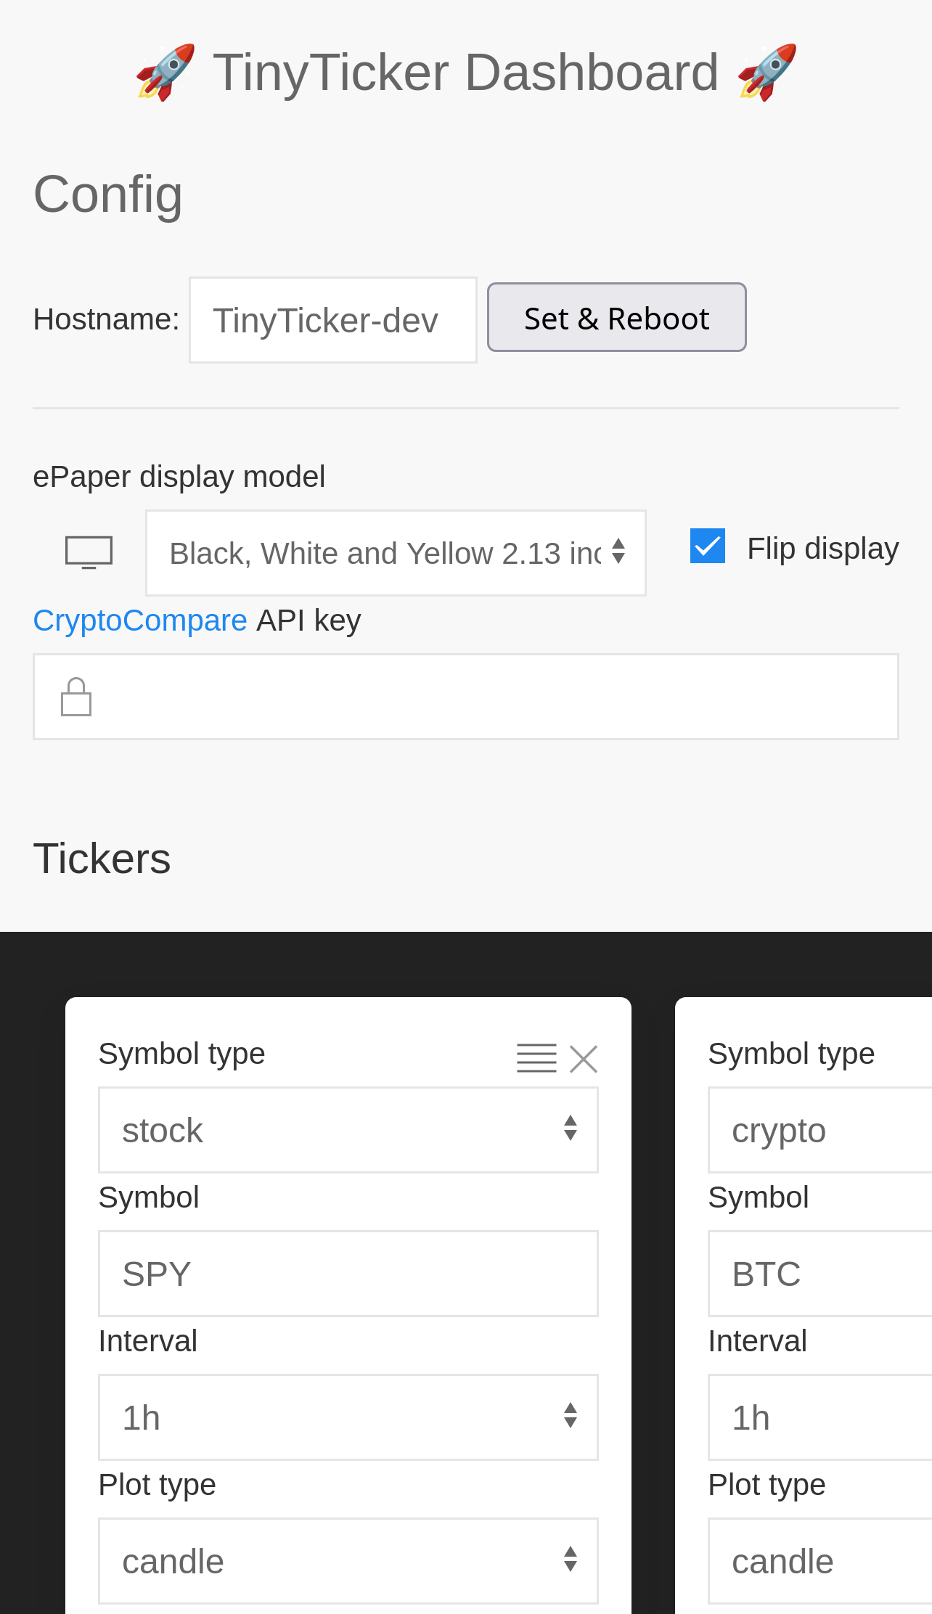
Task: Open the crypto Symbol type dropdown
Action: tap(820, 1130)
